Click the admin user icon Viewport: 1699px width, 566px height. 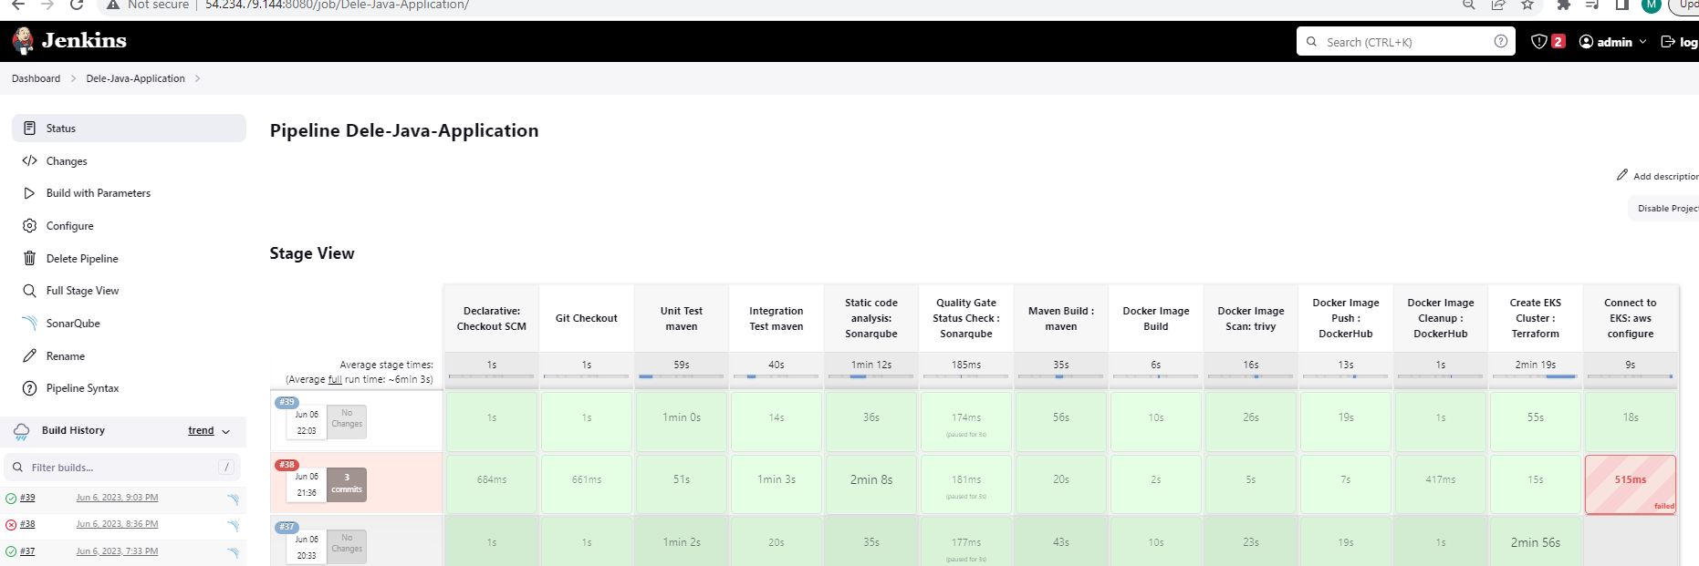(1586, 42)
